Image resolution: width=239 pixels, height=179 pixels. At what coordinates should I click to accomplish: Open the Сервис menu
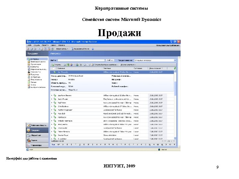tap(53, 45)
